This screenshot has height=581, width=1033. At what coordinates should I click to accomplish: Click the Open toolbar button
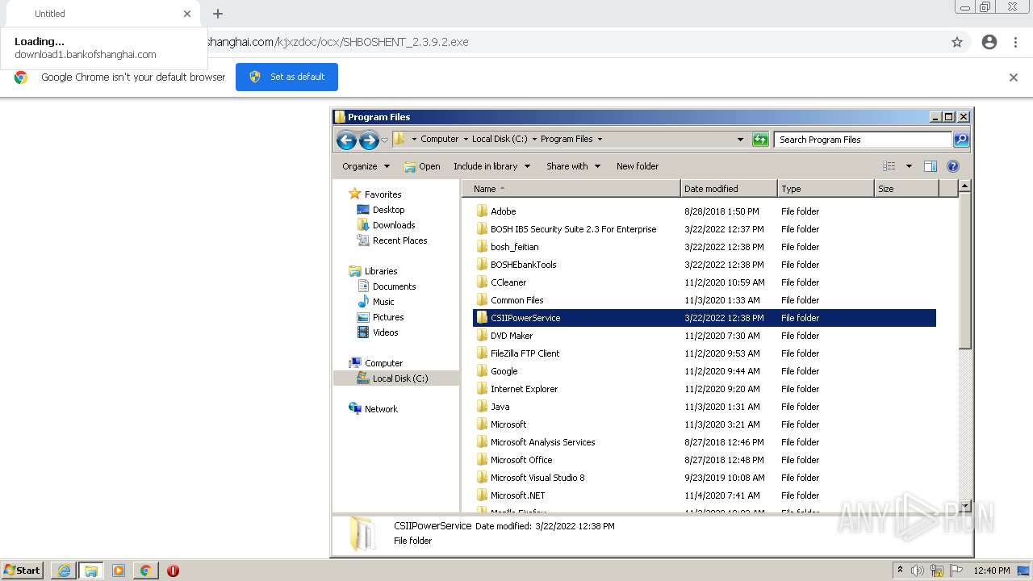point(422,166)
